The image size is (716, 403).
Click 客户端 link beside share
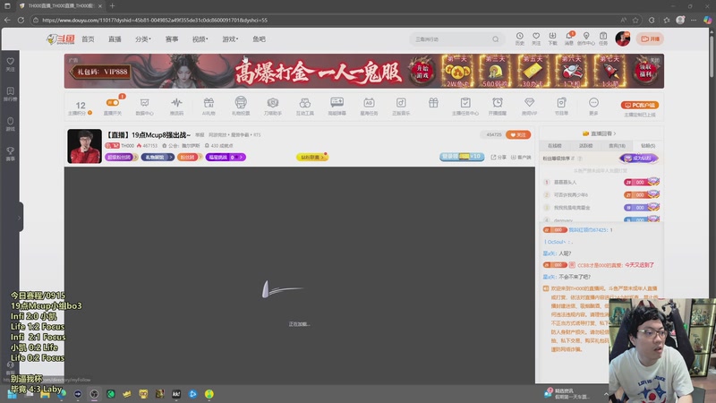521,158
